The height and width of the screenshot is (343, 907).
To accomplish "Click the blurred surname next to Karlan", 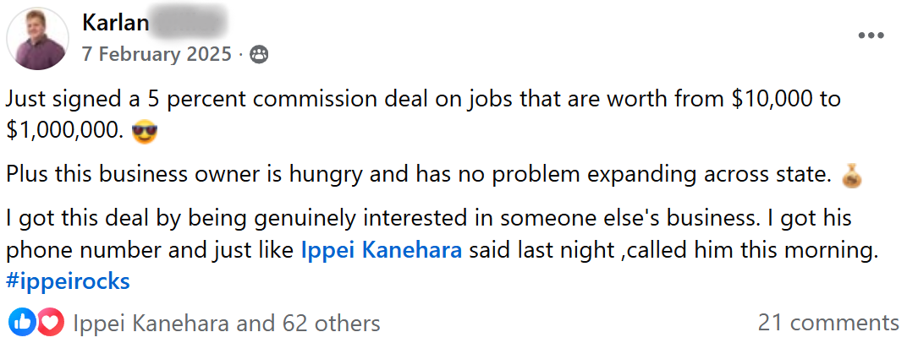I will coord(190,23).
